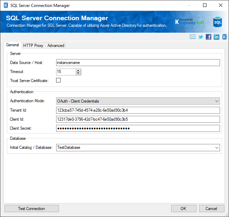
Task: Open the LinkedIn icon link
Action: pos(217,37)
